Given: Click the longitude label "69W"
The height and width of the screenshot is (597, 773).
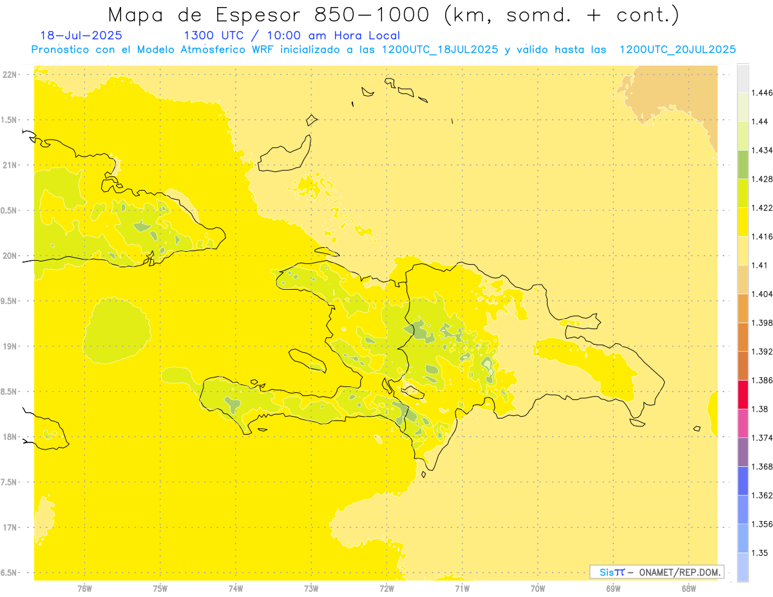Looking at the screenshot, I should [x=613, y=588].
